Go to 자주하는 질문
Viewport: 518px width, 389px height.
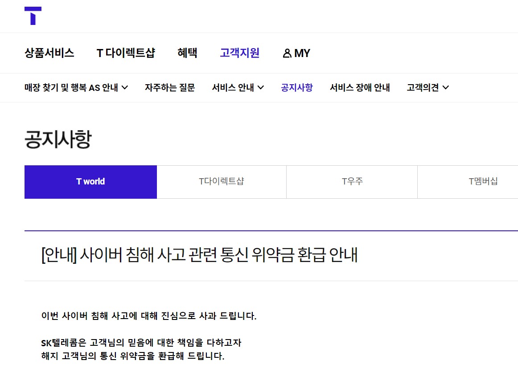170,87
